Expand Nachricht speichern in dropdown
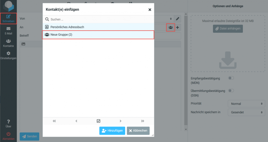268x142 pixels. click(246, 112)
